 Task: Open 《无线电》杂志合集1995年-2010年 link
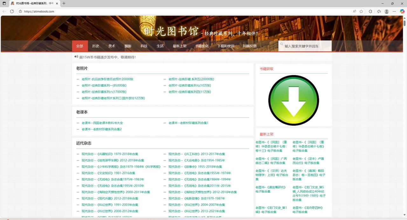(x=113, y=186)
